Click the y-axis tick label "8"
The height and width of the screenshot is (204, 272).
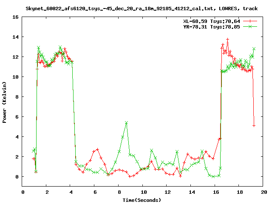pos(17,97)
